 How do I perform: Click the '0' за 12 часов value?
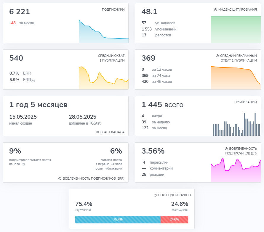pos(143,69)
